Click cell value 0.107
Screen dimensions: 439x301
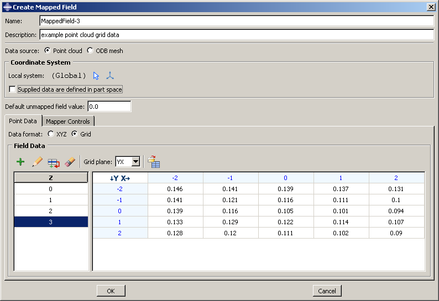[396, 222]
